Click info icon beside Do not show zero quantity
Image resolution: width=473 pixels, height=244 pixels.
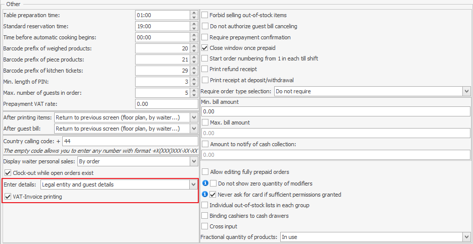point(205,184)
